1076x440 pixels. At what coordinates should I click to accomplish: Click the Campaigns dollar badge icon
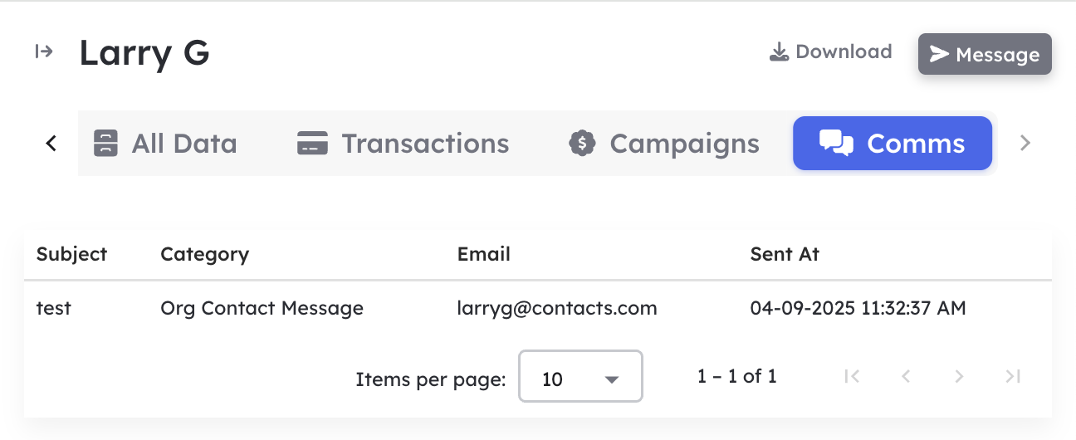(x=582, y=143)
